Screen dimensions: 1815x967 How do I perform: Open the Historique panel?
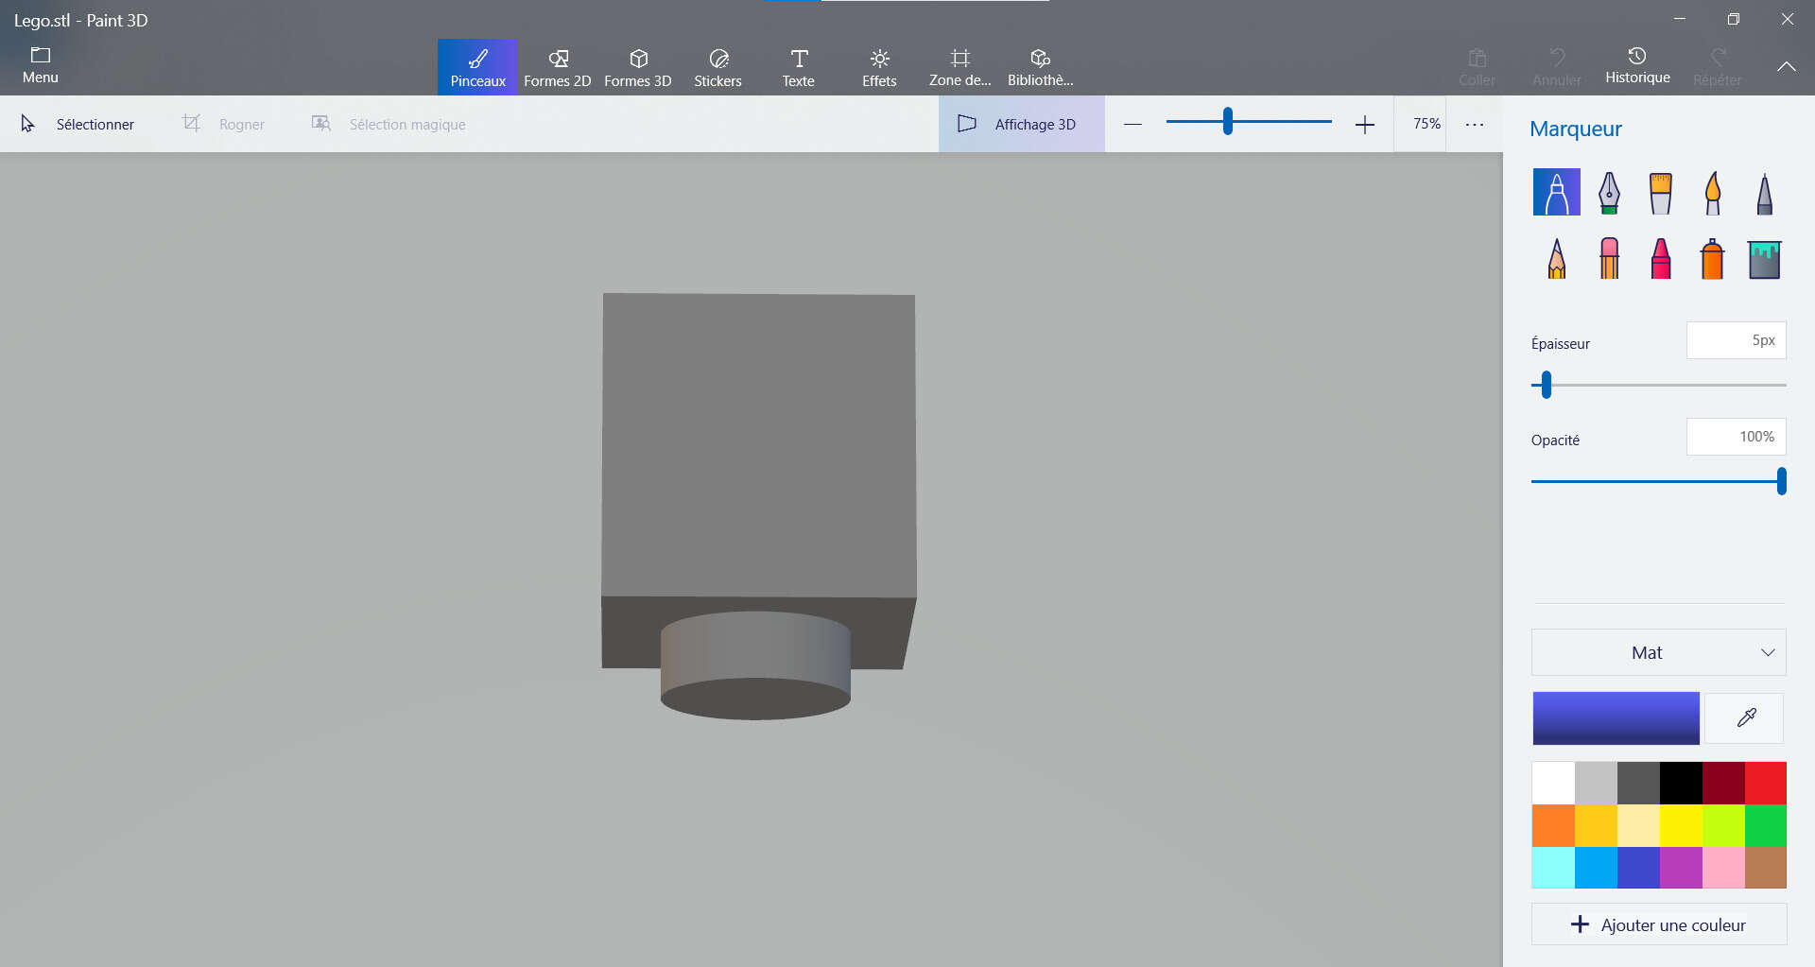(x=1637, y=65)
